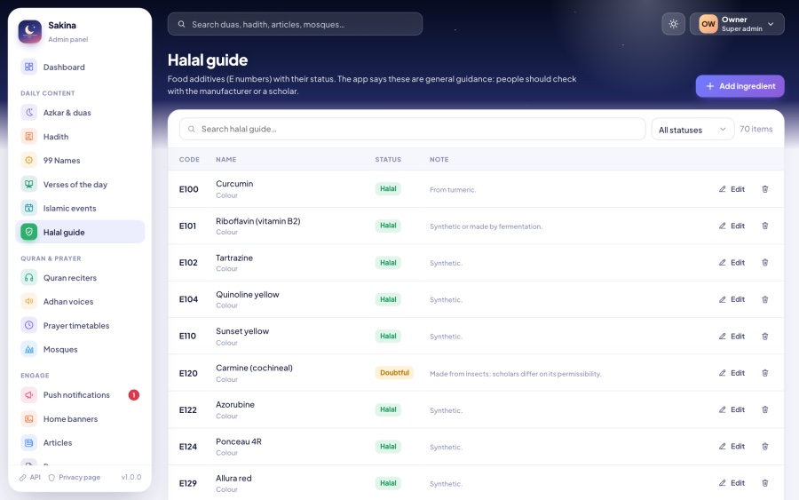
Task: Navigate to Dashboard in sidebar
Action: 80,67
